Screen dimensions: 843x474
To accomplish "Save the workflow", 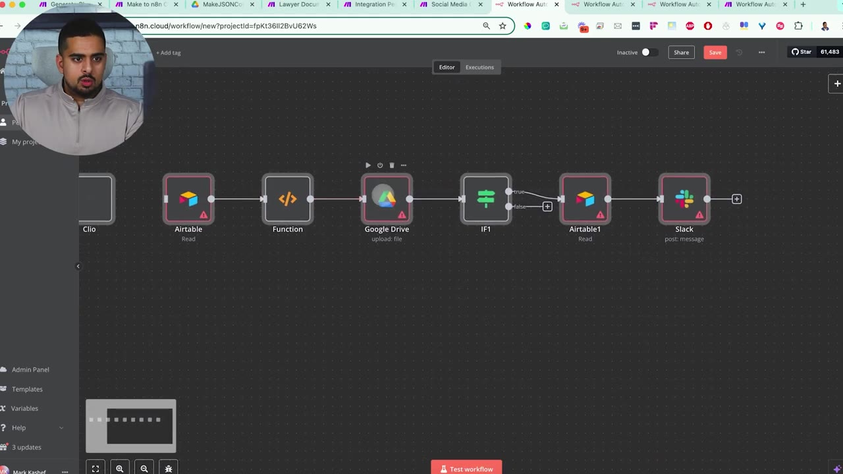I will coord(715,52).
